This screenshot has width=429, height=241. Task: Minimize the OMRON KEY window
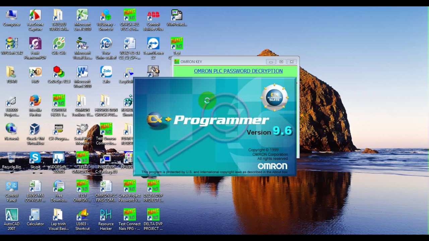(x=271, y=62)
